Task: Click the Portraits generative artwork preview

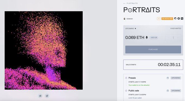Action: click(x=44, y=50)
